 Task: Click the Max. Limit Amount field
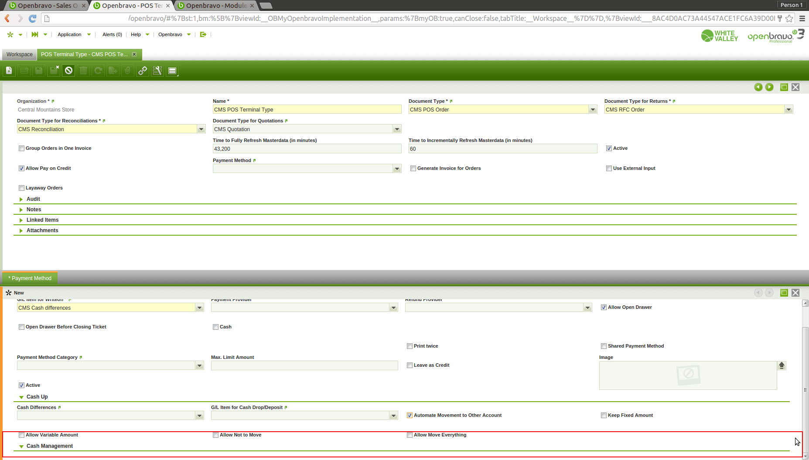(x=304, y=365)
